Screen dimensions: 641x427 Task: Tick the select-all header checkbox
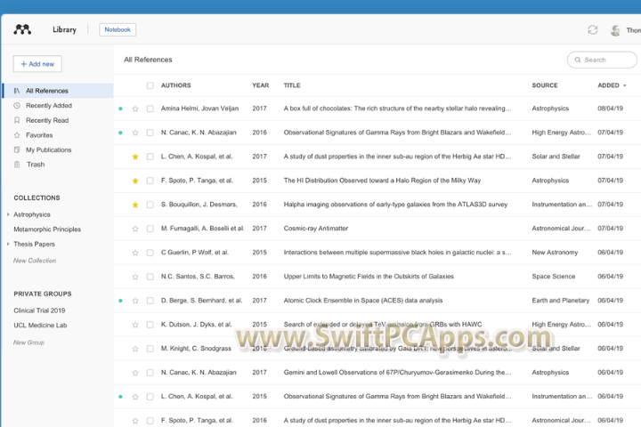coord(150,85)
